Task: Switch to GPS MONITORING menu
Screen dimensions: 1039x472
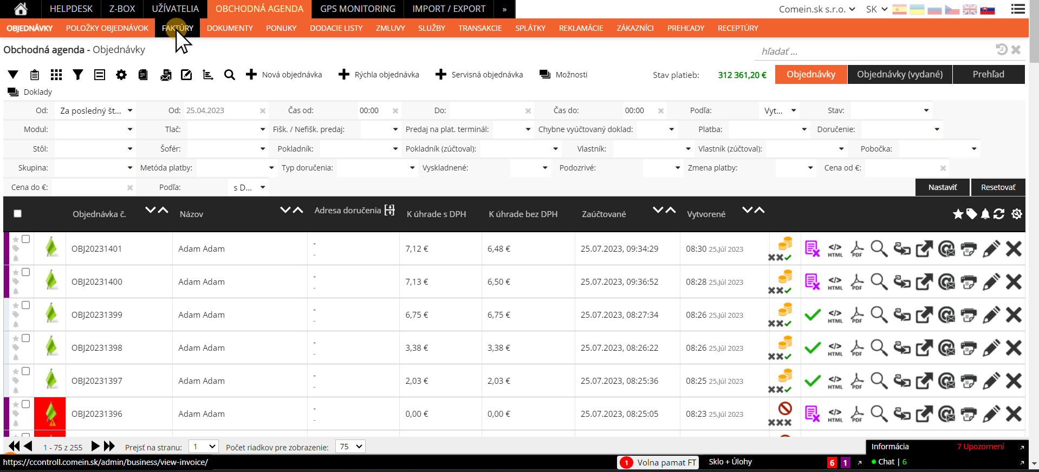Action: coord(358,9)
